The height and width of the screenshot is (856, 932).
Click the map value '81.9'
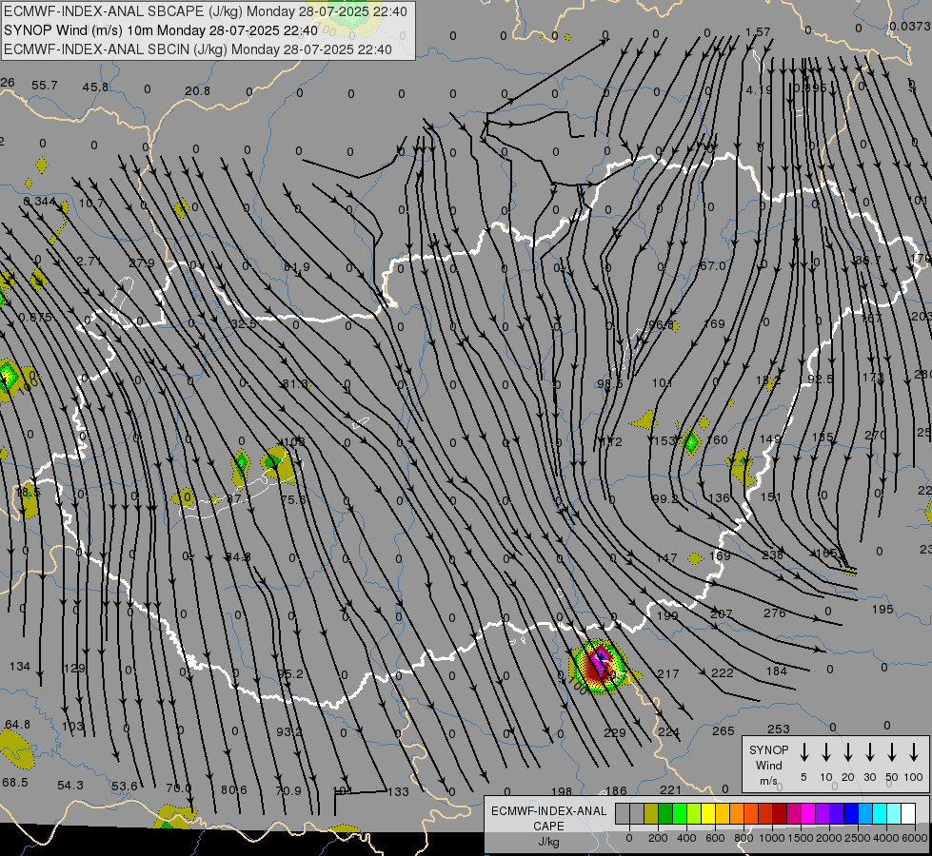coord(297,267)
